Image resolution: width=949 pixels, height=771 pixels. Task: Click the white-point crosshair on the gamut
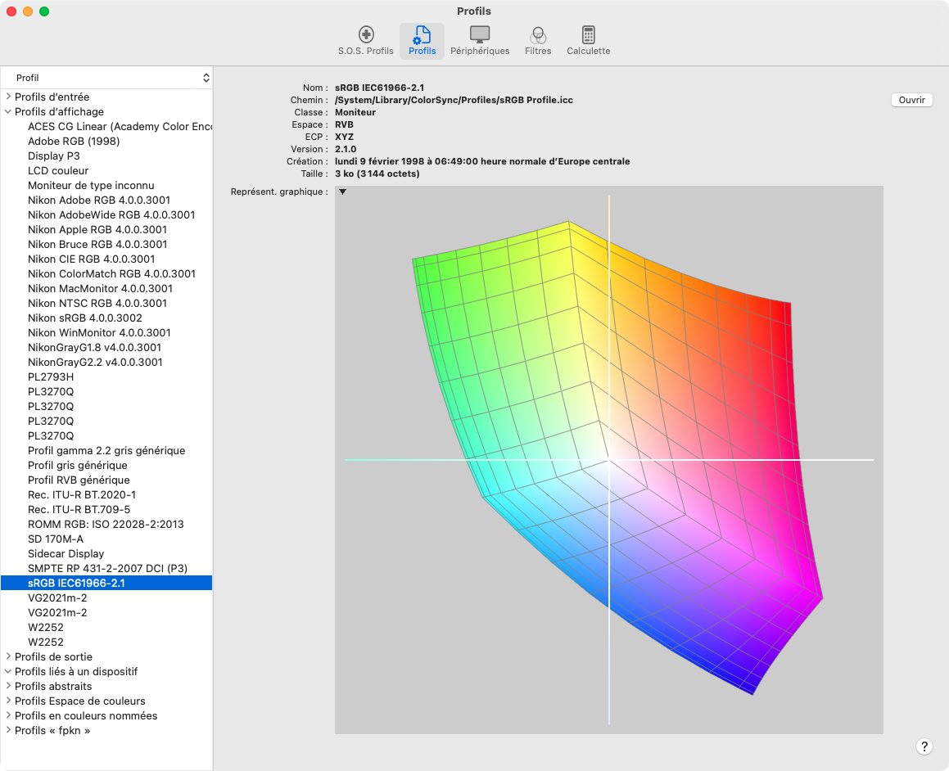(609, 459)
